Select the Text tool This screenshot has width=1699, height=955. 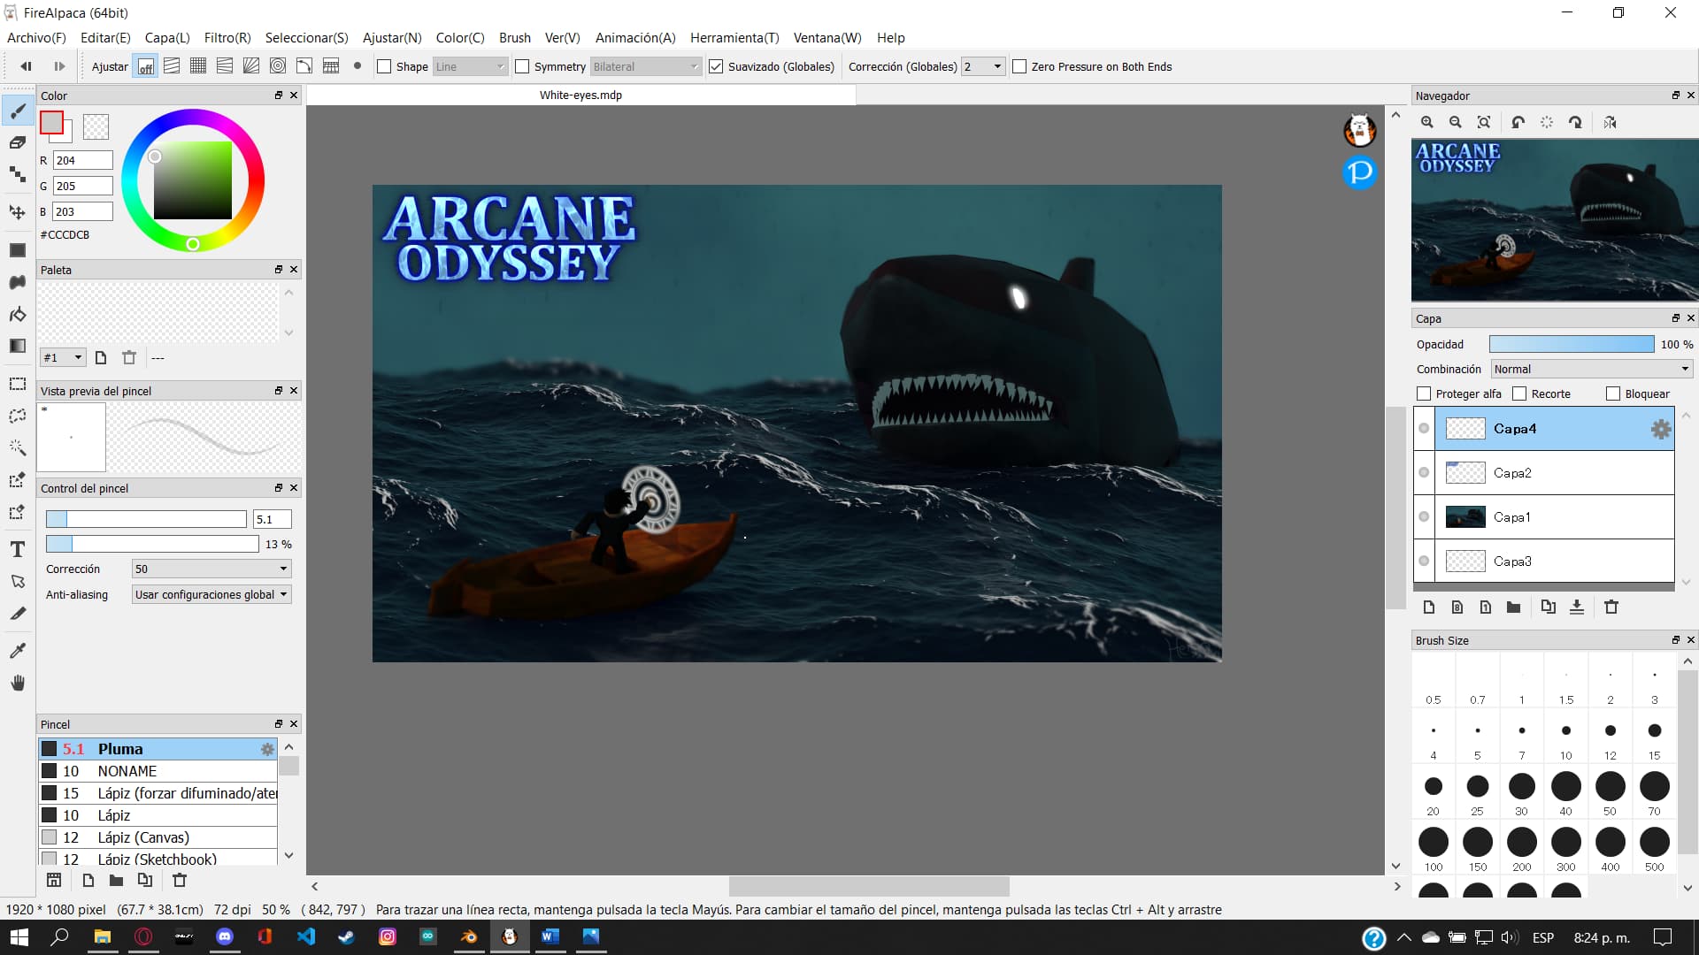(18, 549)
